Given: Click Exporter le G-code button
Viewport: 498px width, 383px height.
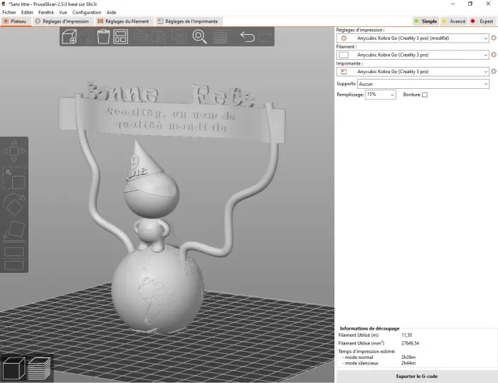Looking at the screenshot, I should pos(417,377).
